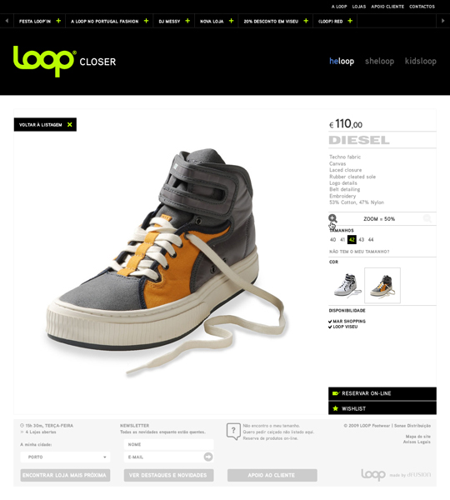
Task: Select shoe size 40
Action: pyautogui.click(x=332, y=239)
